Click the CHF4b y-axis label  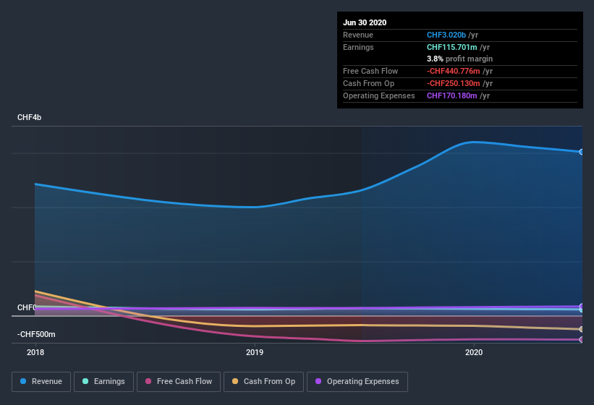[29, 117]
